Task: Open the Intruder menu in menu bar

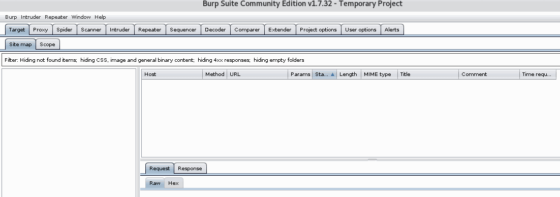Action: [30, 17]
